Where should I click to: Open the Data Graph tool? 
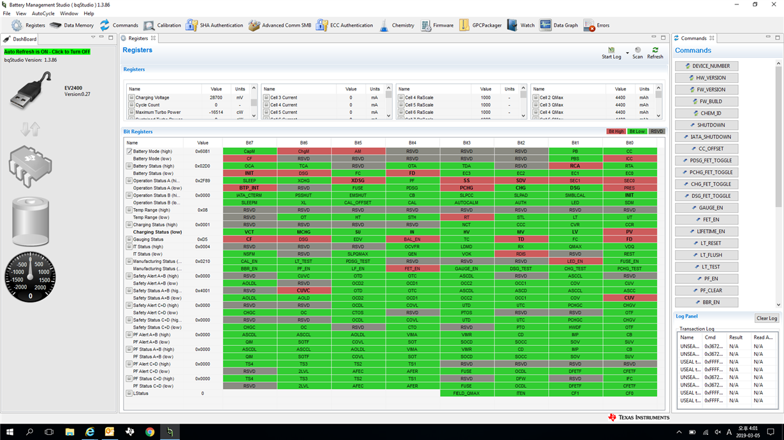(x=558, y=25)
